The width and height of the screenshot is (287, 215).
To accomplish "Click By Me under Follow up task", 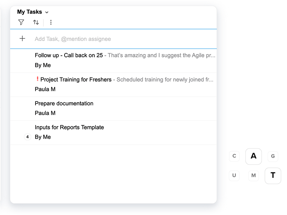I will [x=43, y=65].
